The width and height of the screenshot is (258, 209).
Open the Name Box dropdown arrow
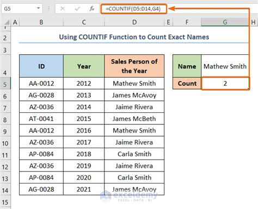tap(38, 8)
